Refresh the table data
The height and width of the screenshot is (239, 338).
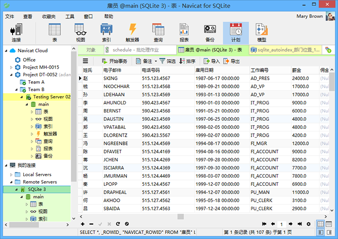pos(118,224)
